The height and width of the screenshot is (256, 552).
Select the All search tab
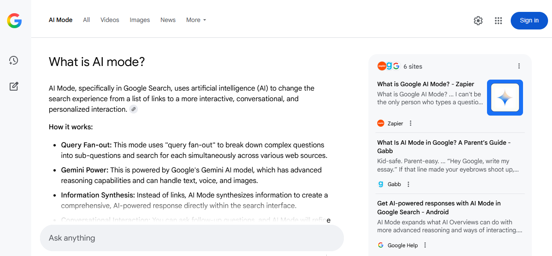[86, 20]
